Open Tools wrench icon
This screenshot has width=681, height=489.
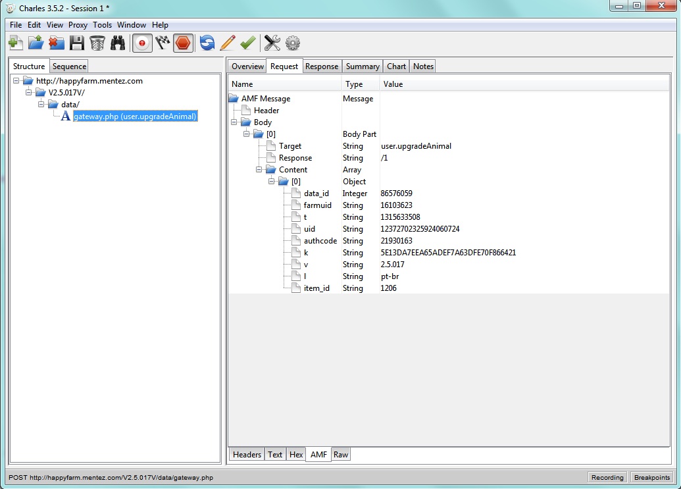click(x=272, y=43)
